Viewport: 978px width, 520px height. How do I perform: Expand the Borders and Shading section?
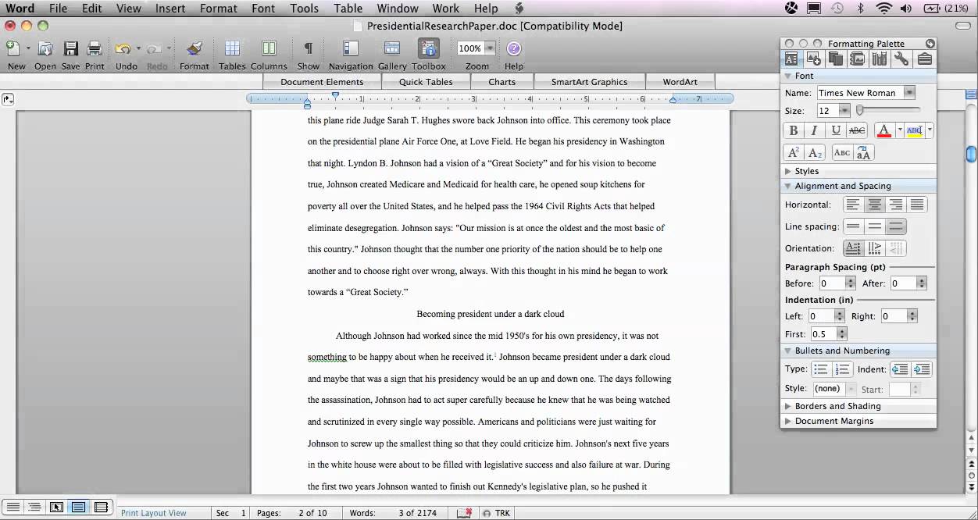click(788, 406)
